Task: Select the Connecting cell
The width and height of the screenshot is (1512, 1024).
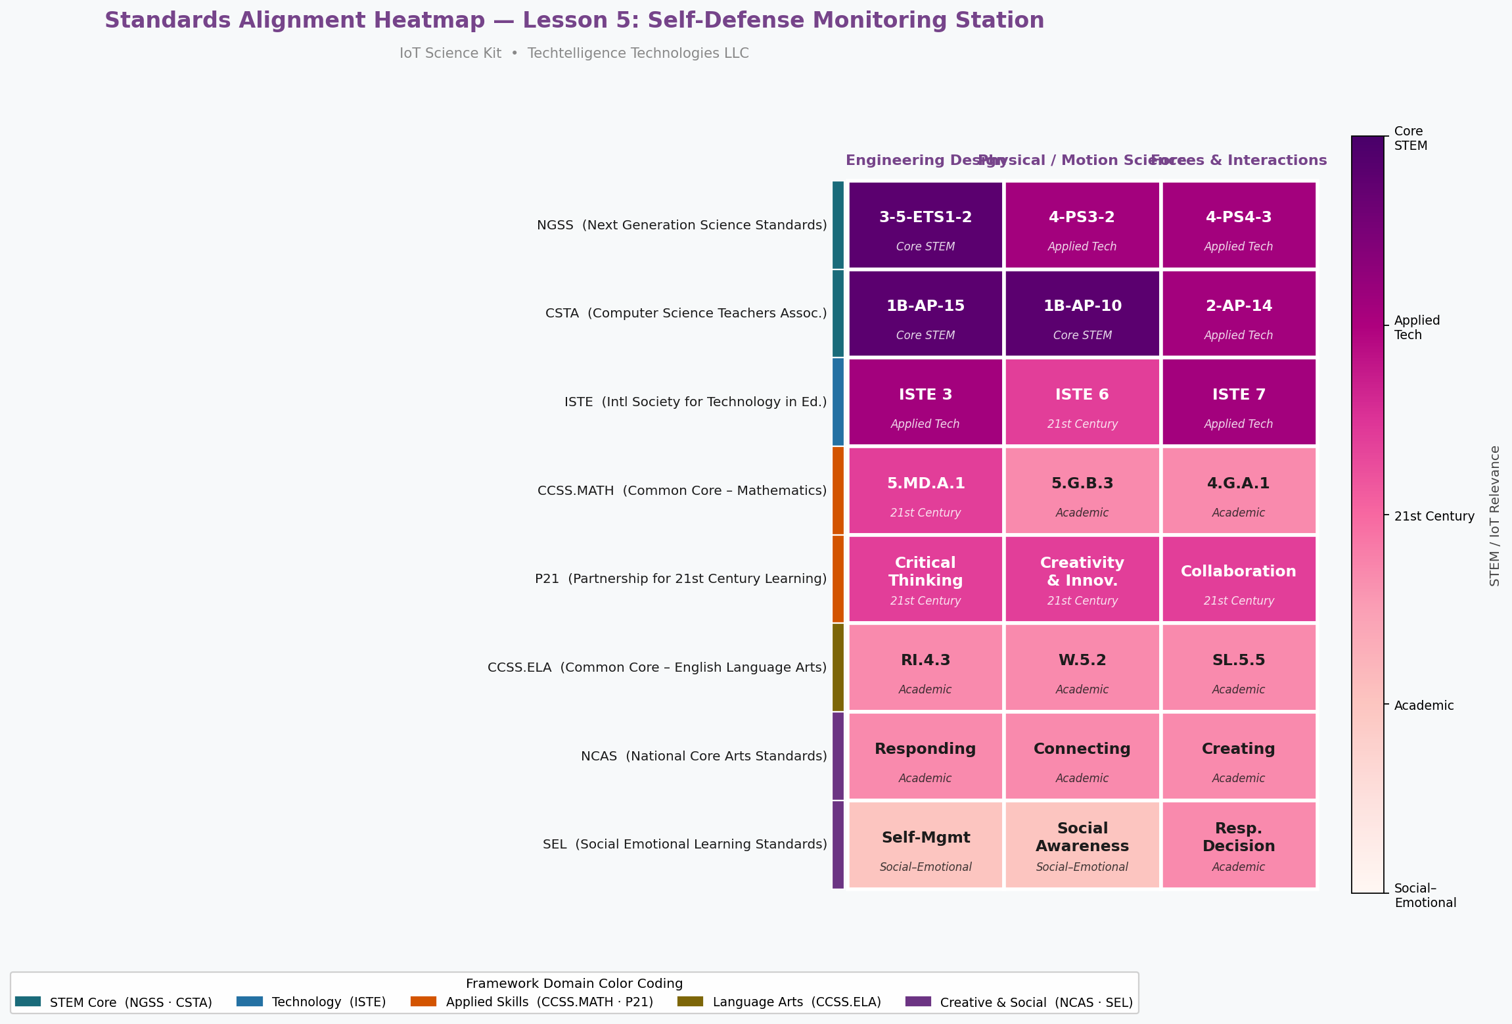Action: click(x=1082, y=756)
